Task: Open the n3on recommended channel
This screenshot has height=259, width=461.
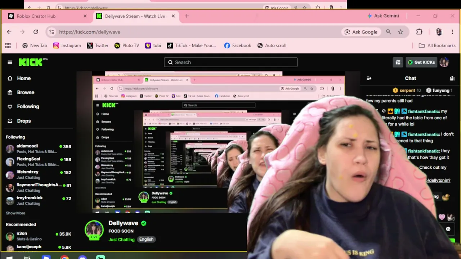Action: [39, 236]
